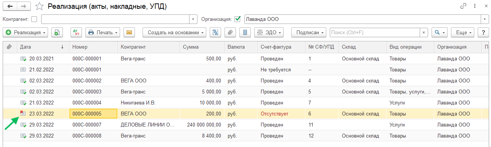Focus the Поиск (Ctrl+F) search field
The width and height of the screenshot is (491, 147).
[375, 33]
